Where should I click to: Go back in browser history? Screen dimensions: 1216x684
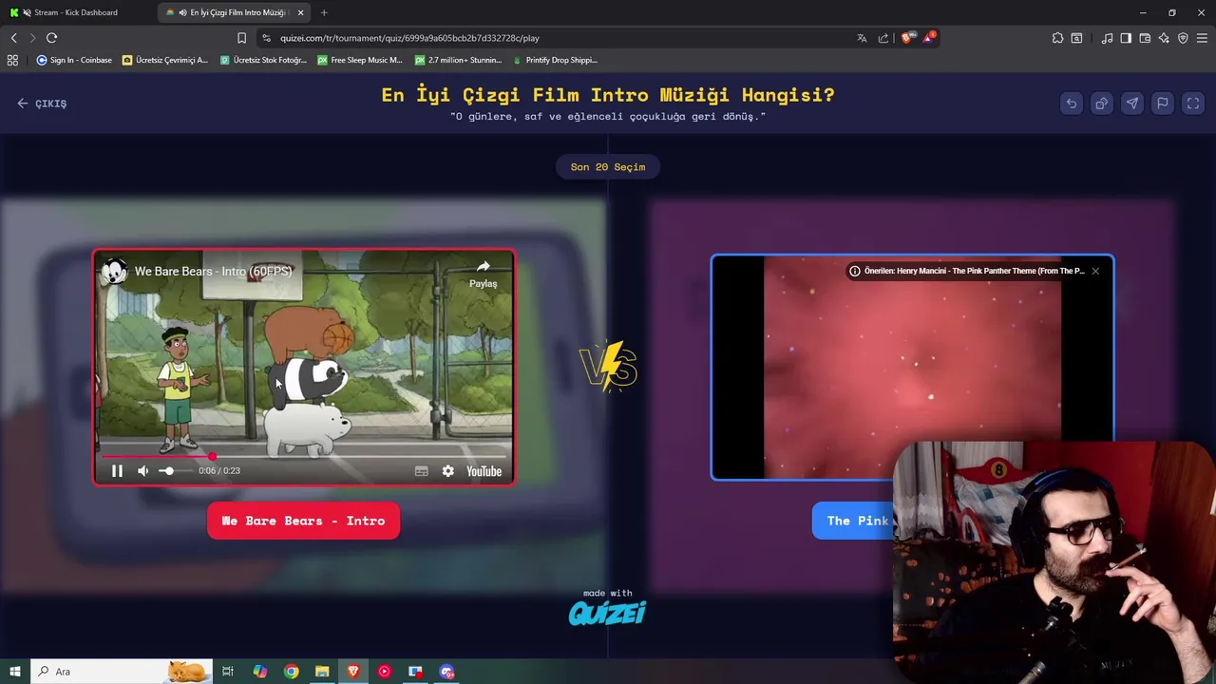pyautogui.click(x=13, y=38)
